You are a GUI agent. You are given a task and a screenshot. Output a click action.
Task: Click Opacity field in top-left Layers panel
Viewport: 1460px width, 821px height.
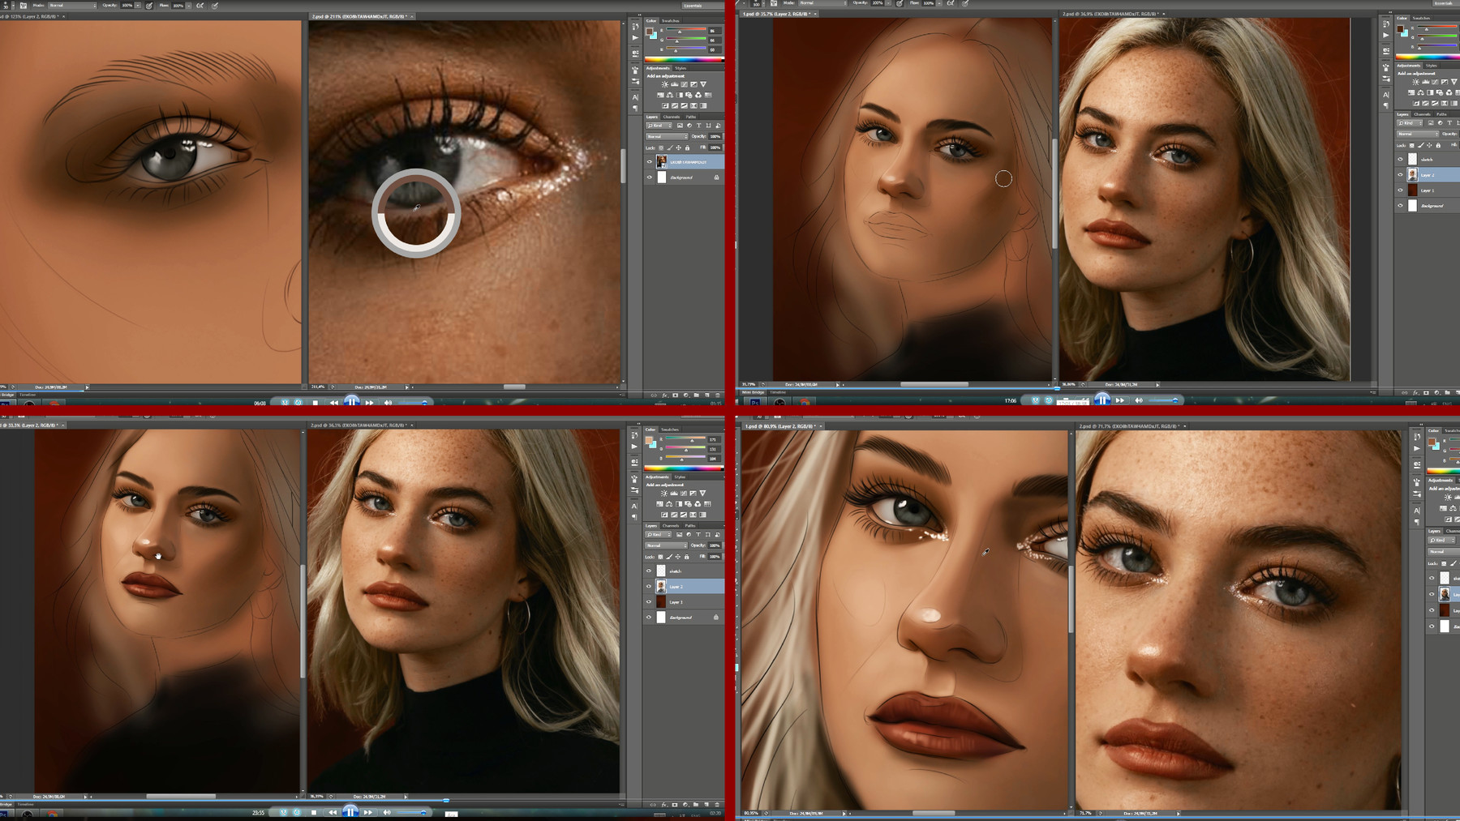[715, 136]
